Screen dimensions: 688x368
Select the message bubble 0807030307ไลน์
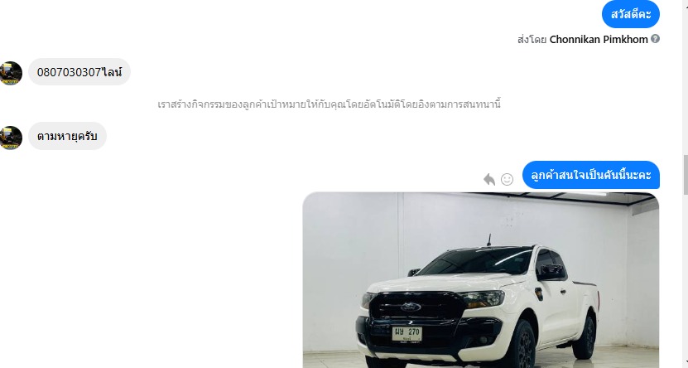pyautogui.click(x=79, y=72)
